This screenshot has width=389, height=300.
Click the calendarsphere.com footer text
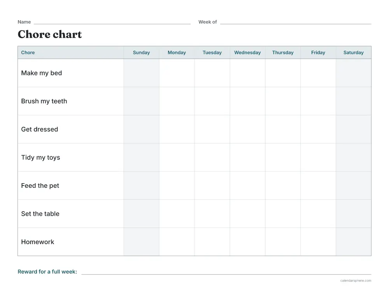[356, 281]
